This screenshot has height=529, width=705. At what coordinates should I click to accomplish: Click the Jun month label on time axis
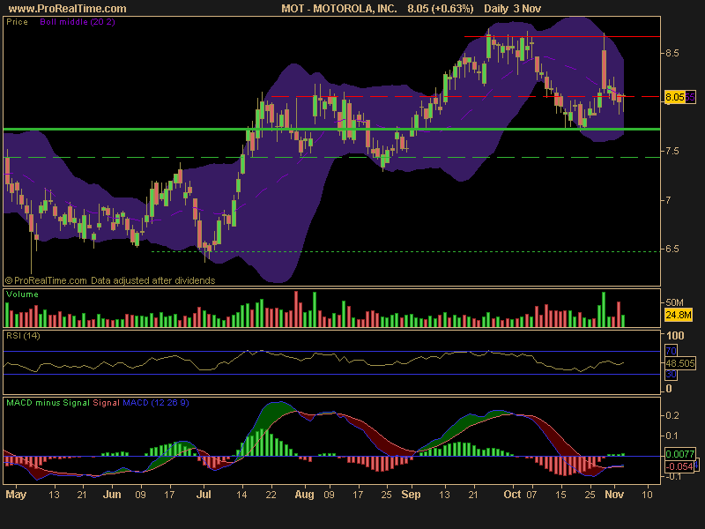pyautogui.click(x=112, y=495)
